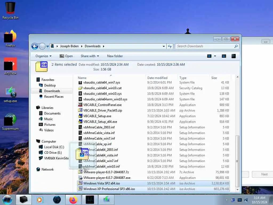The image size is (273, 205).
Task: Click the New folder button
Action: [115, 56]
